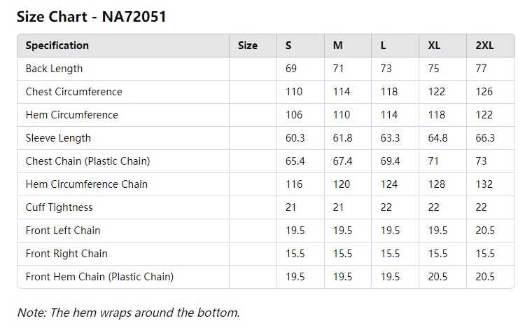The image size is (532, 328).
Task: Click the Size column header
Action: coord(248,46)
